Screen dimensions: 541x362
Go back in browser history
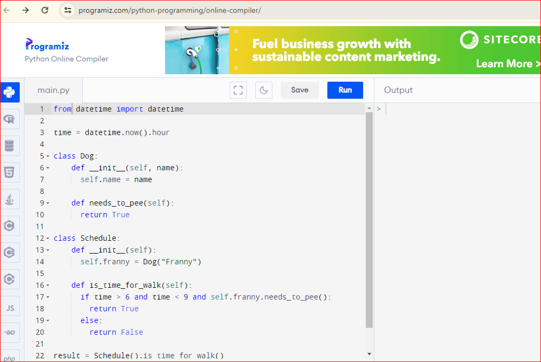tap(6, 10)
